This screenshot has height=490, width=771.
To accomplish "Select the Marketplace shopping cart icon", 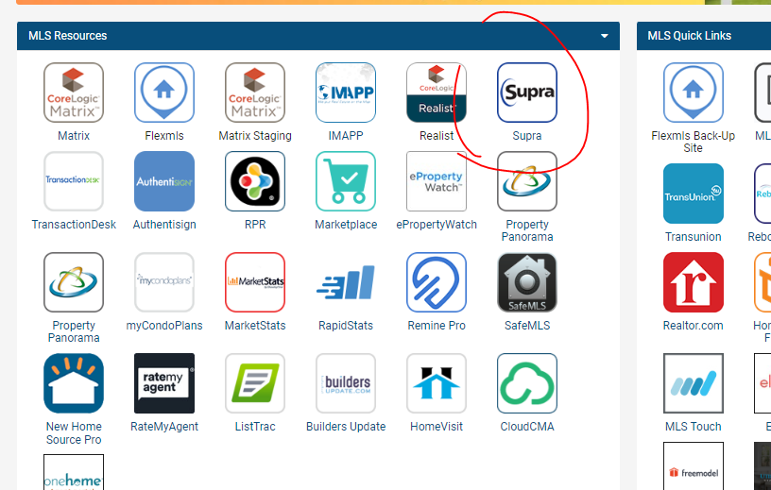I will pos(346,181).
